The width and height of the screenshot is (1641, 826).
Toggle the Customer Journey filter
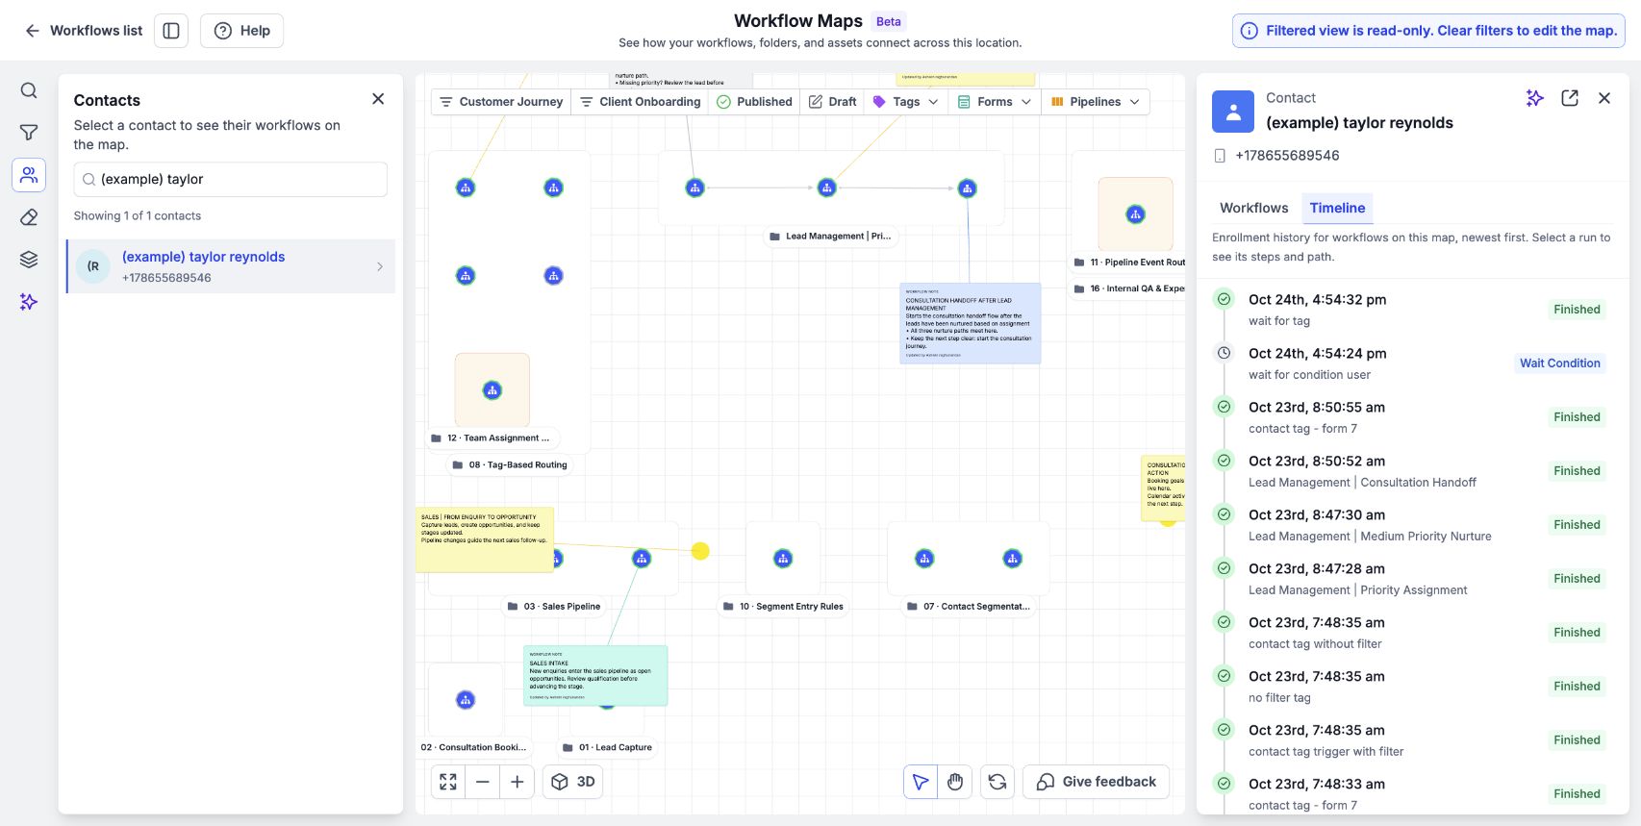coord(501,102)
